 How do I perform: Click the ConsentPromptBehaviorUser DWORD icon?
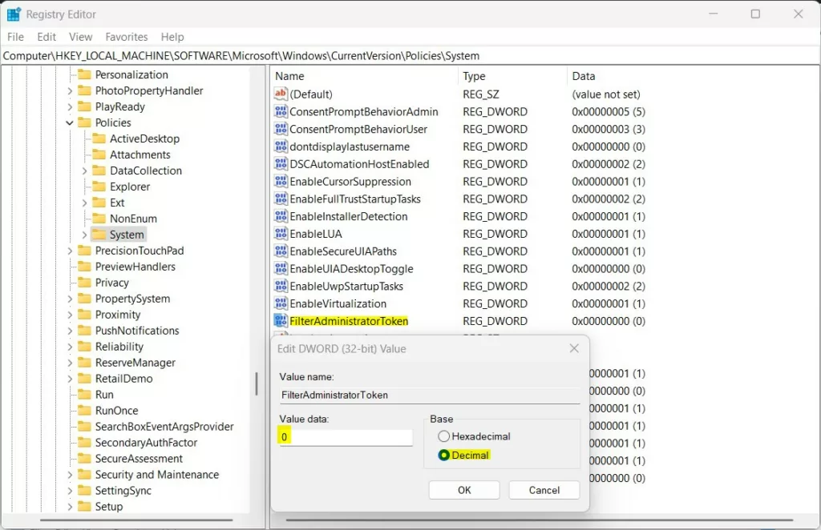pos(281,129)
